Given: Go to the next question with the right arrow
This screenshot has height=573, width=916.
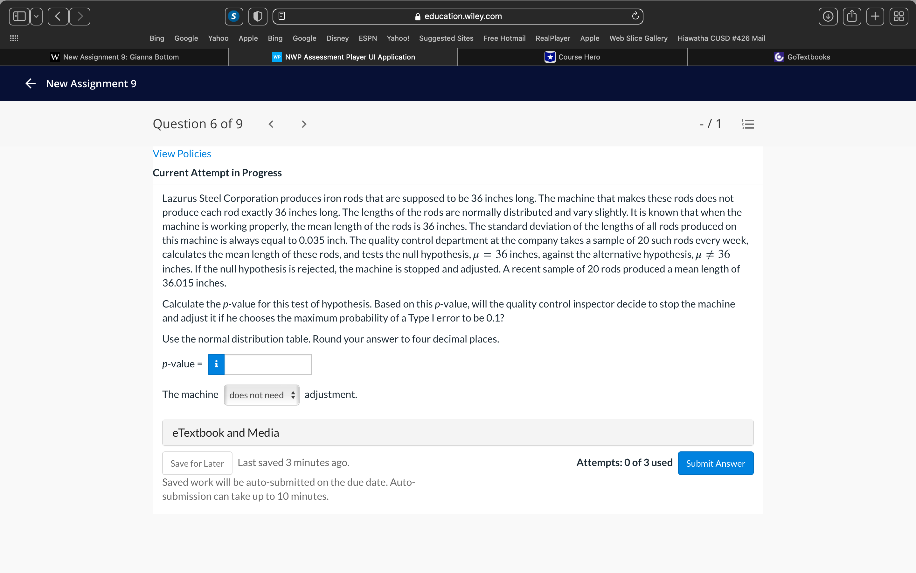Looking at the screenshot, I should pos(304,124).
